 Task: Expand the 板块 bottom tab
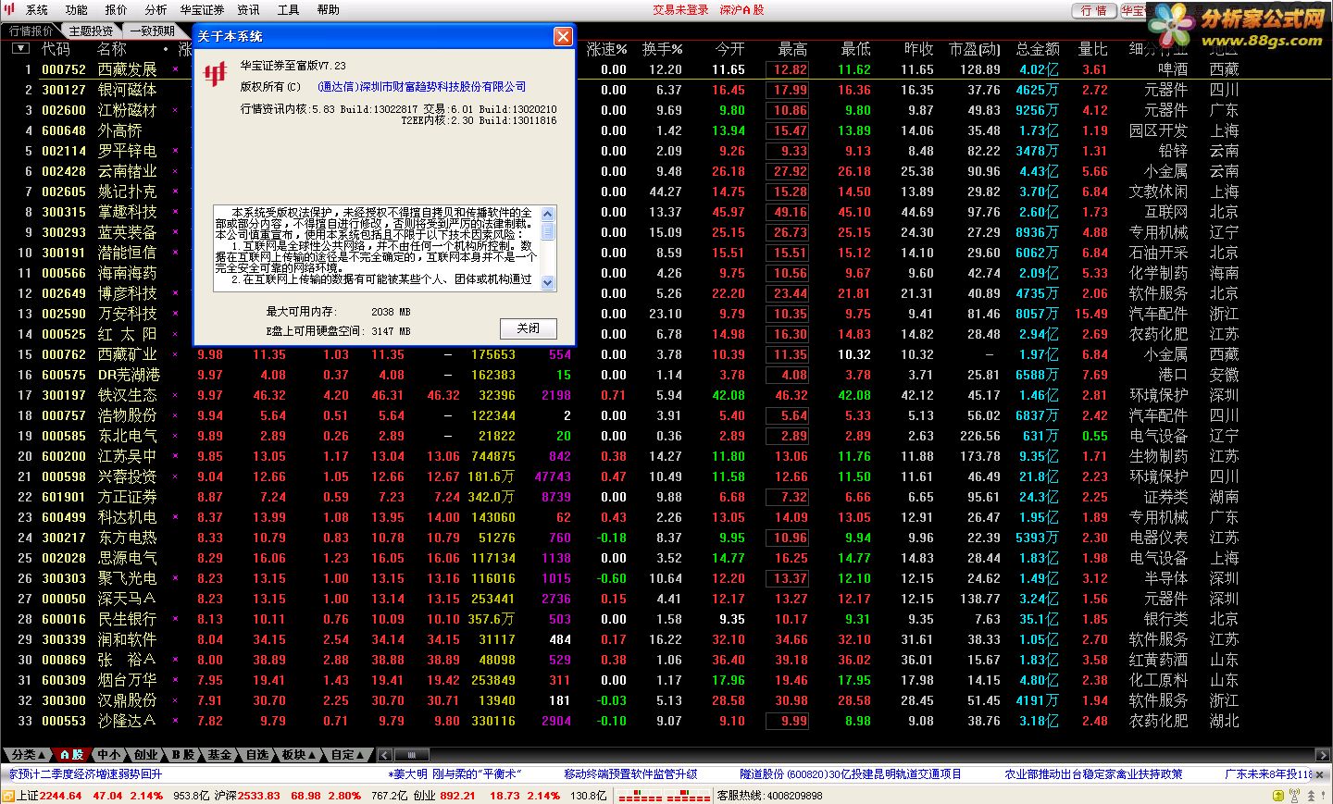tap(300, 755)
